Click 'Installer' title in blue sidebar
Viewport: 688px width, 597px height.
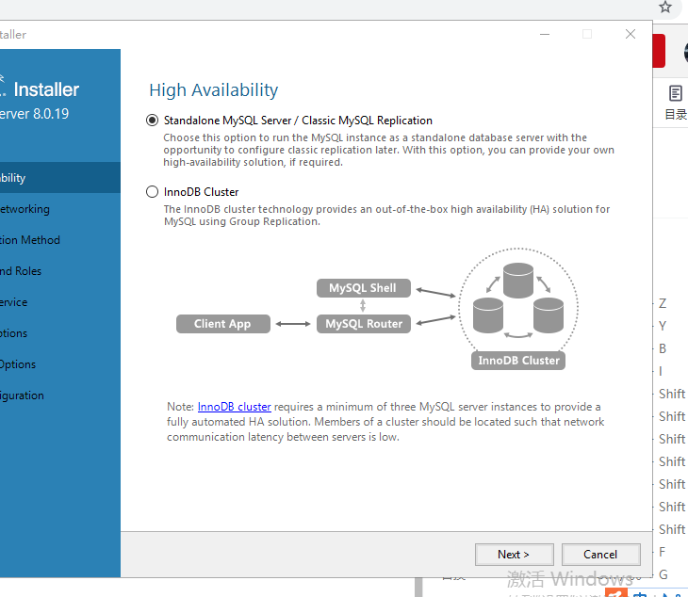coord(46,89)
